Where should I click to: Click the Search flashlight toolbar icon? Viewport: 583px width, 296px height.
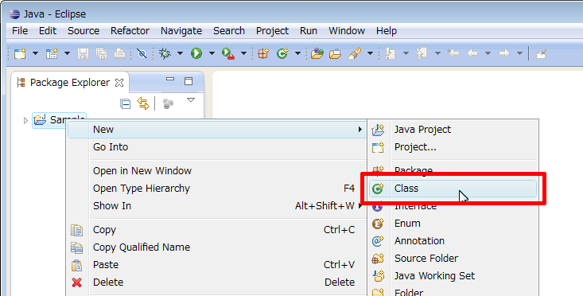355,53
